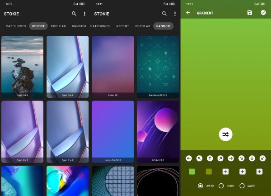271x196 pixels.
Task: Click the STOKiE title on Random screen
Action: 102,14
